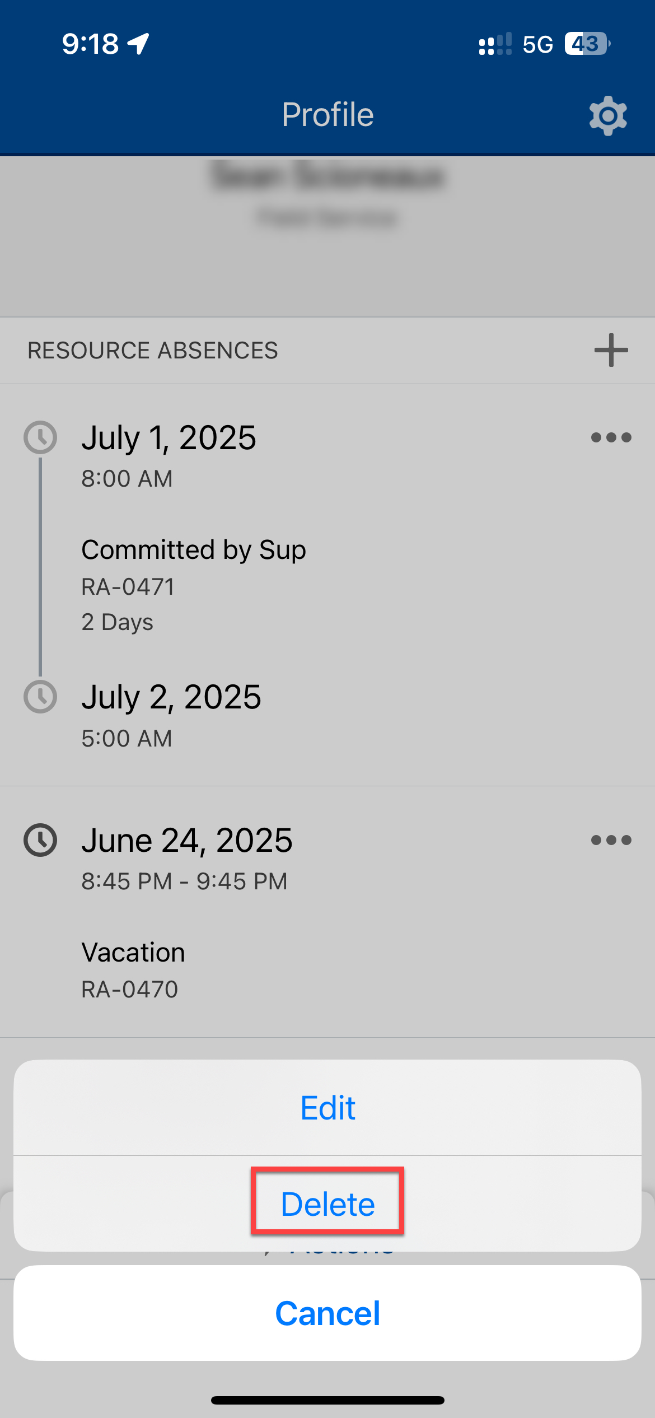Open the Vacation absence entry
The height and width of the screenshot is (1418, 655).
pyautogui.click(x=133, y=952)
